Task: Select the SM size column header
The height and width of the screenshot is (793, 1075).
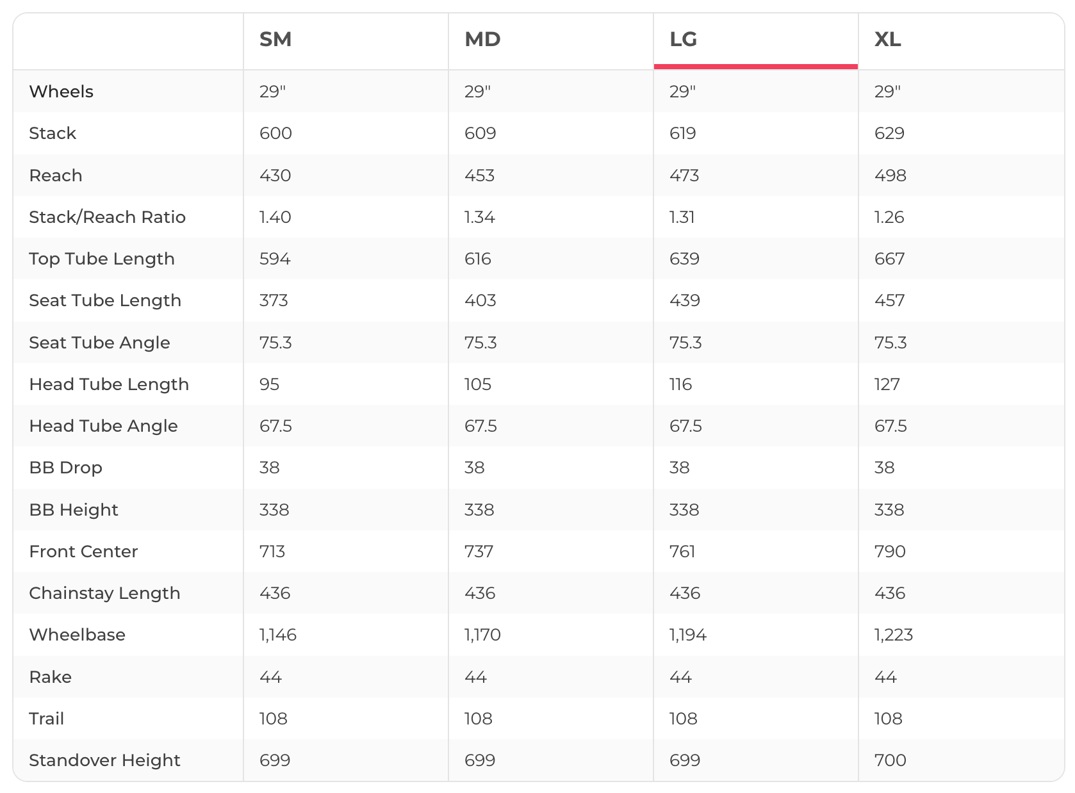Action: pos(275,40)
